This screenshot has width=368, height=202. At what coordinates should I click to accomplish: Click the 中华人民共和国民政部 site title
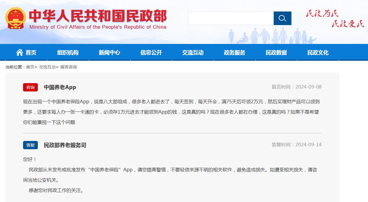pos(98,16)
